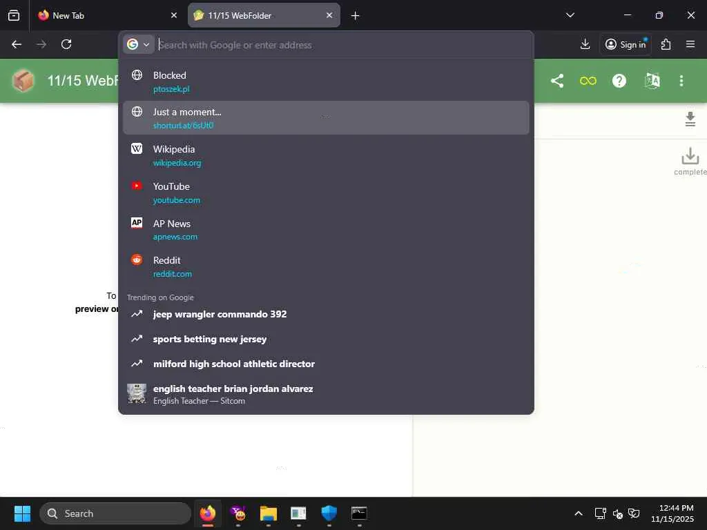Select the Just a moment... shorturl suggestion

tap(326, 117)
